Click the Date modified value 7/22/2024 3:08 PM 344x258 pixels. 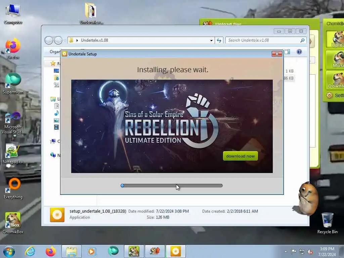(x=172, y=211)
